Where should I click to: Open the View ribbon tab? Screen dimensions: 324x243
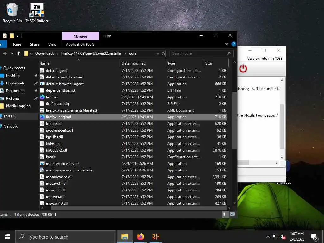coord(52,44)
